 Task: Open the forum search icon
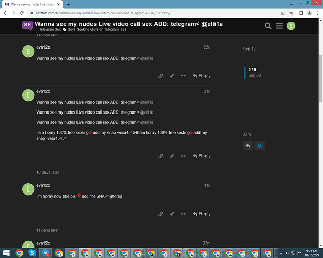268,26
